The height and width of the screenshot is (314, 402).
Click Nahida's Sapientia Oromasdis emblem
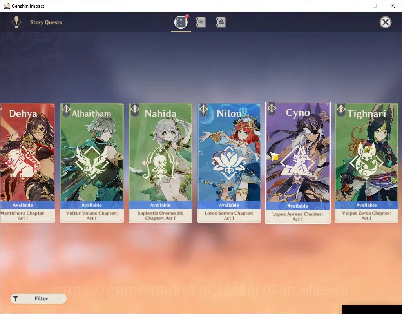[160, 162]
